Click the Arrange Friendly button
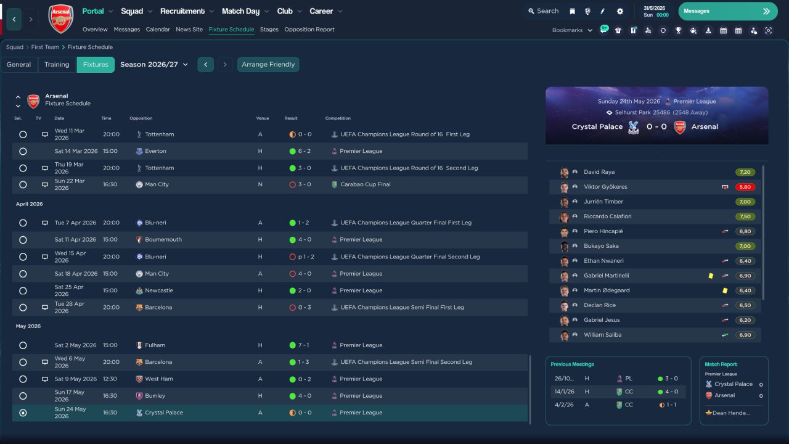Image resolution: width=789 pixels, height=444 pixels. 268,65
